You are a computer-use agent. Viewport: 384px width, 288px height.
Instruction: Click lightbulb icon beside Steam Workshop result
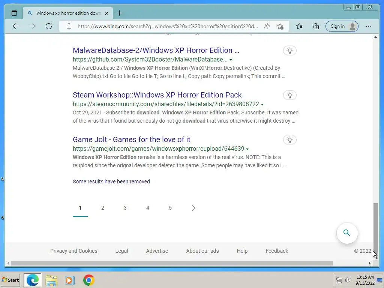pyautogui.click(x=290, y=95)
